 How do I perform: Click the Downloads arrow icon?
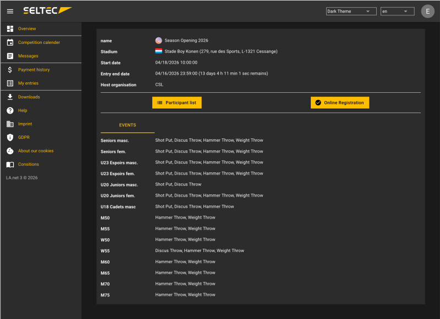[x=10, y=97]
